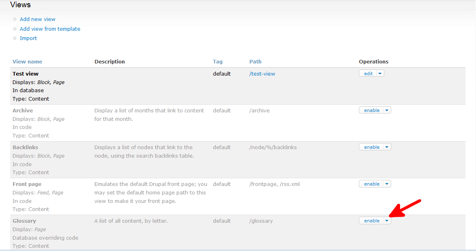
Task: Click the Description column header
Action: pos(109,61)
